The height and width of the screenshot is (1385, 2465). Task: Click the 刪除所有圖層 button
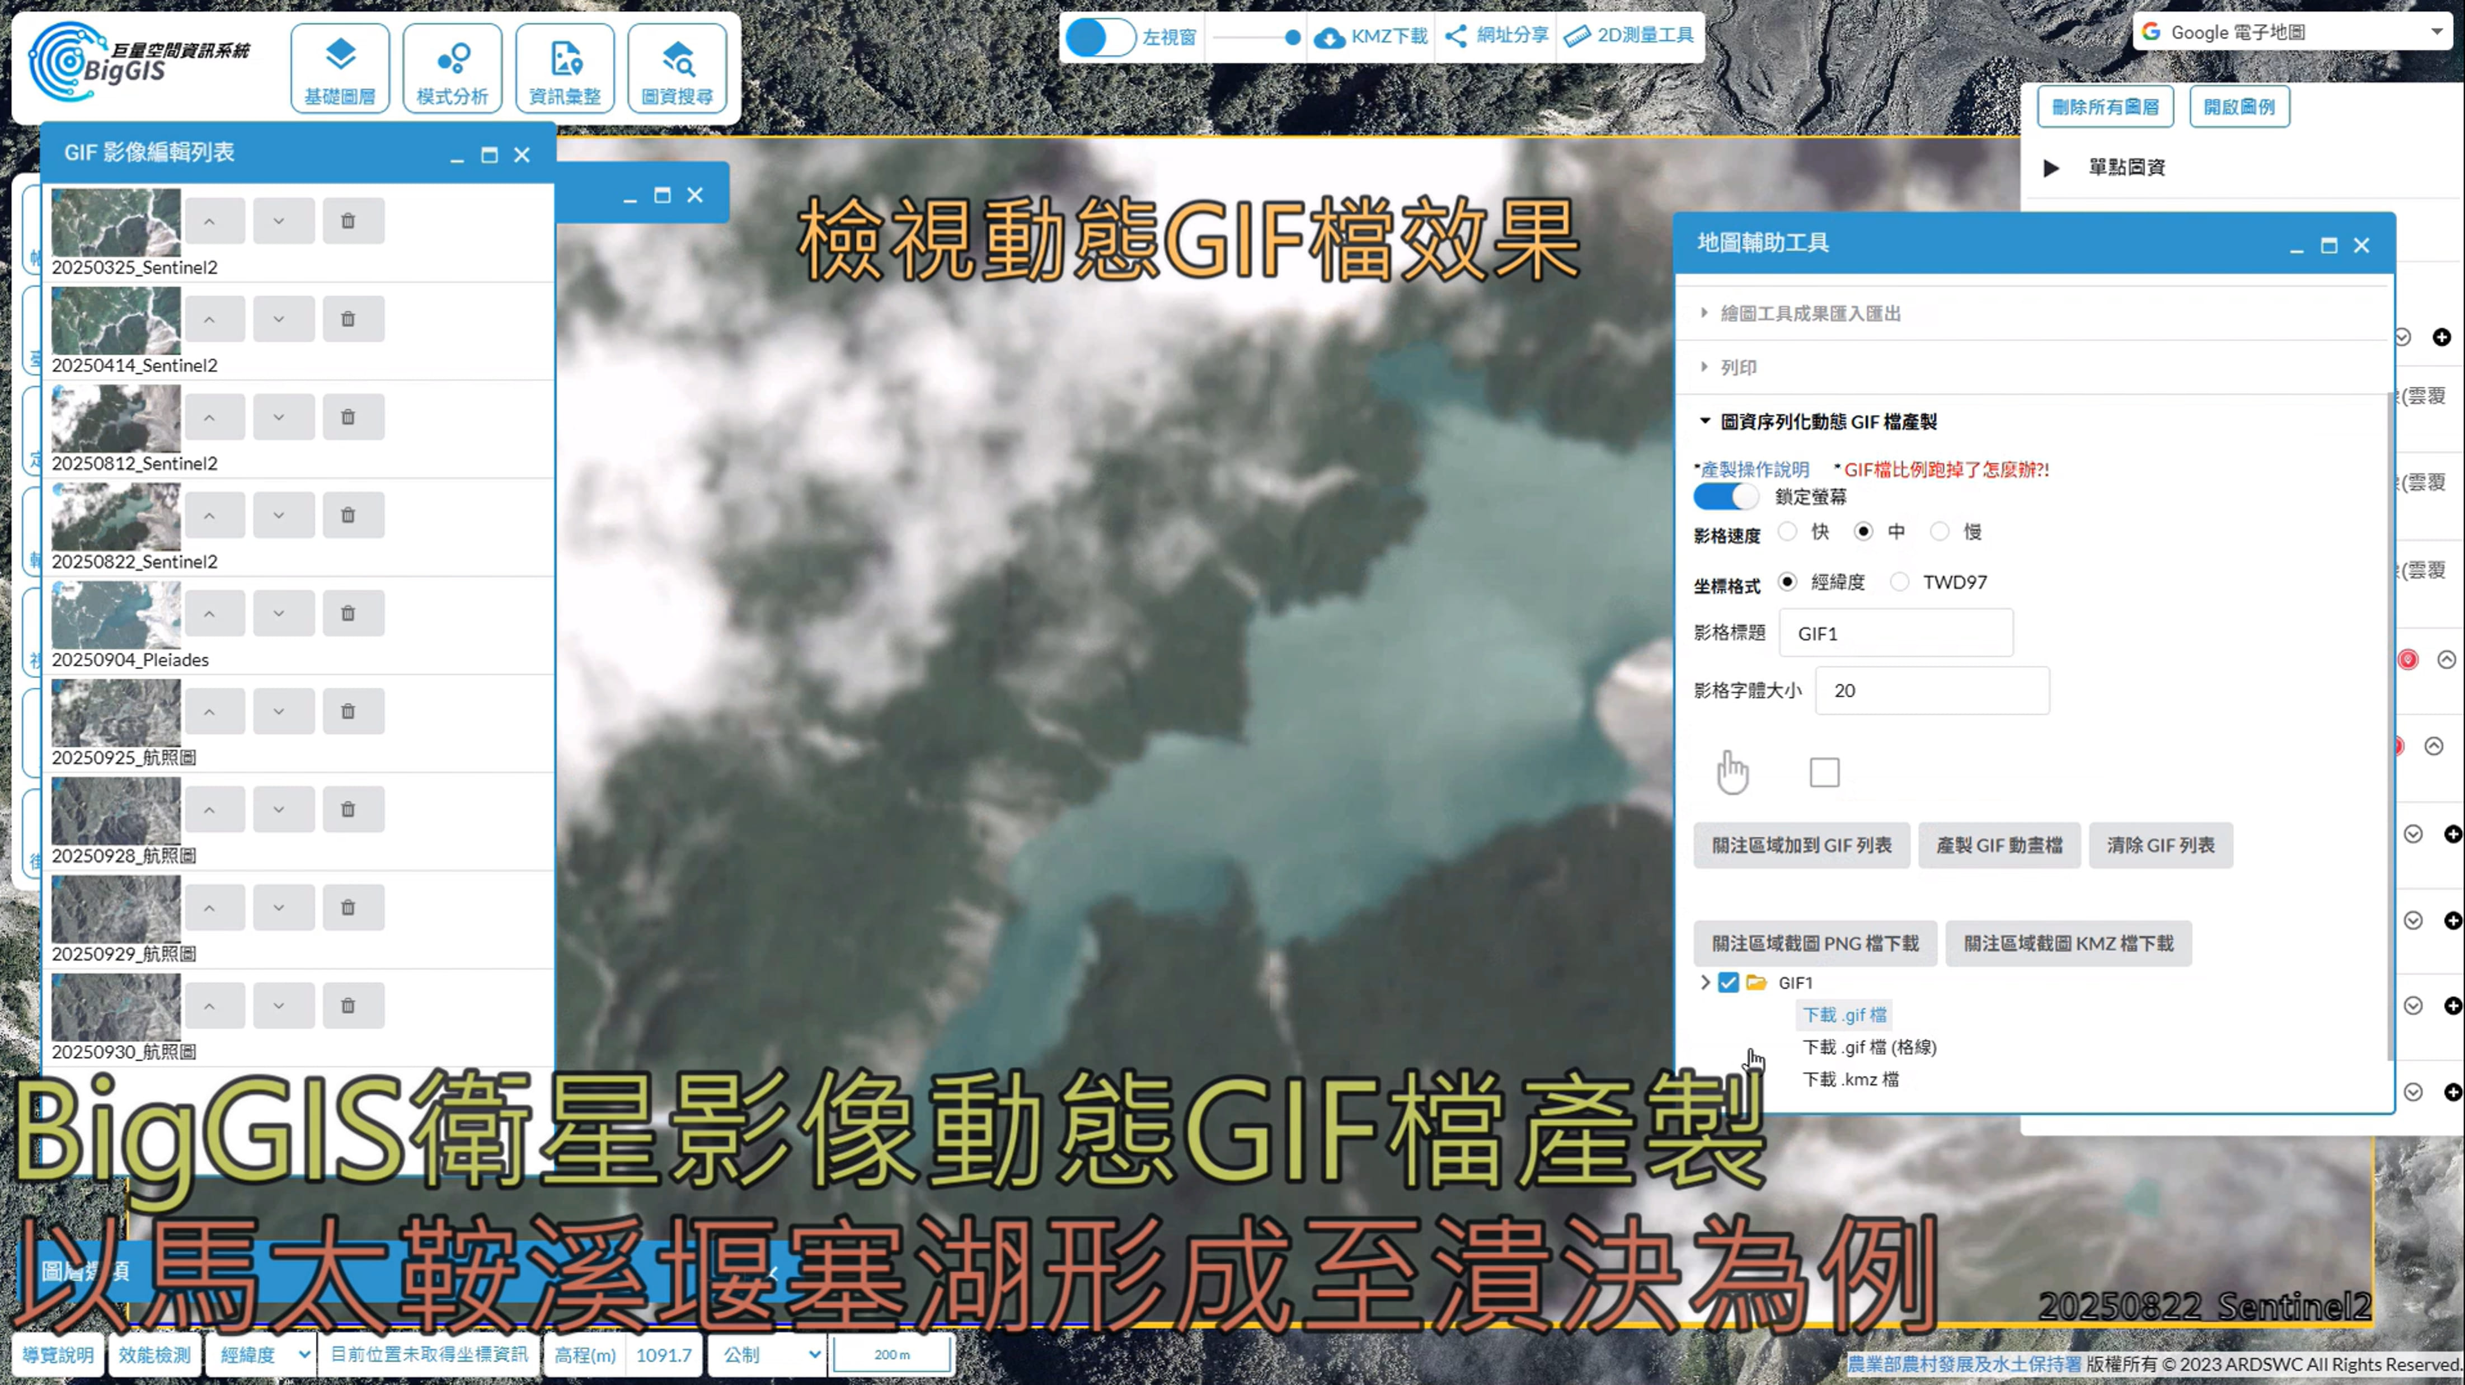pos(2104,106)
